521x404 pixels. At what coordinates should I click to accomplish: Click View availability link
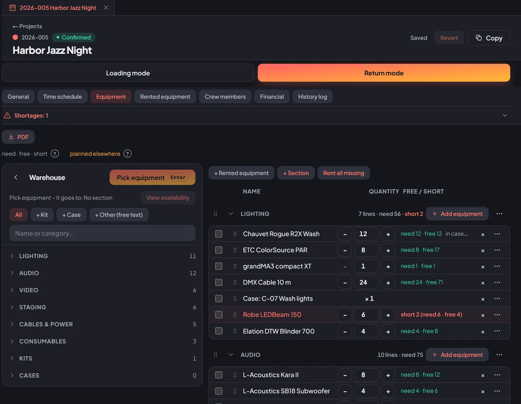coord(168,198)
